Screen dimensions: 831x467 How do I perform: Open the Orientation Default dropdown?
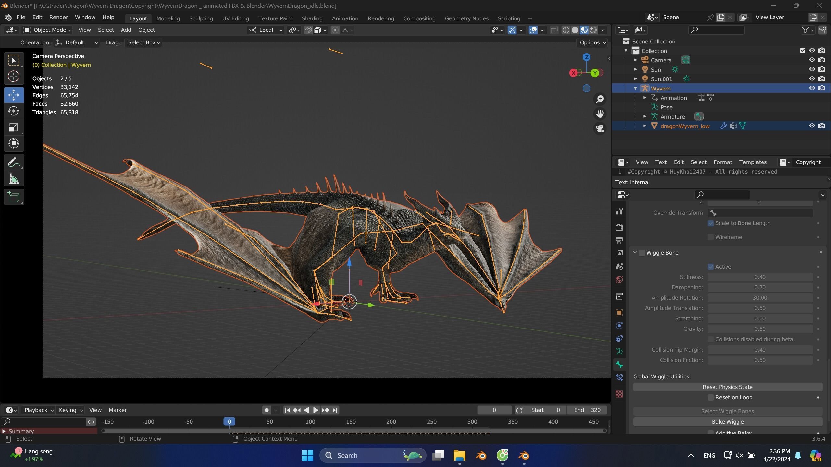point(77,43)
